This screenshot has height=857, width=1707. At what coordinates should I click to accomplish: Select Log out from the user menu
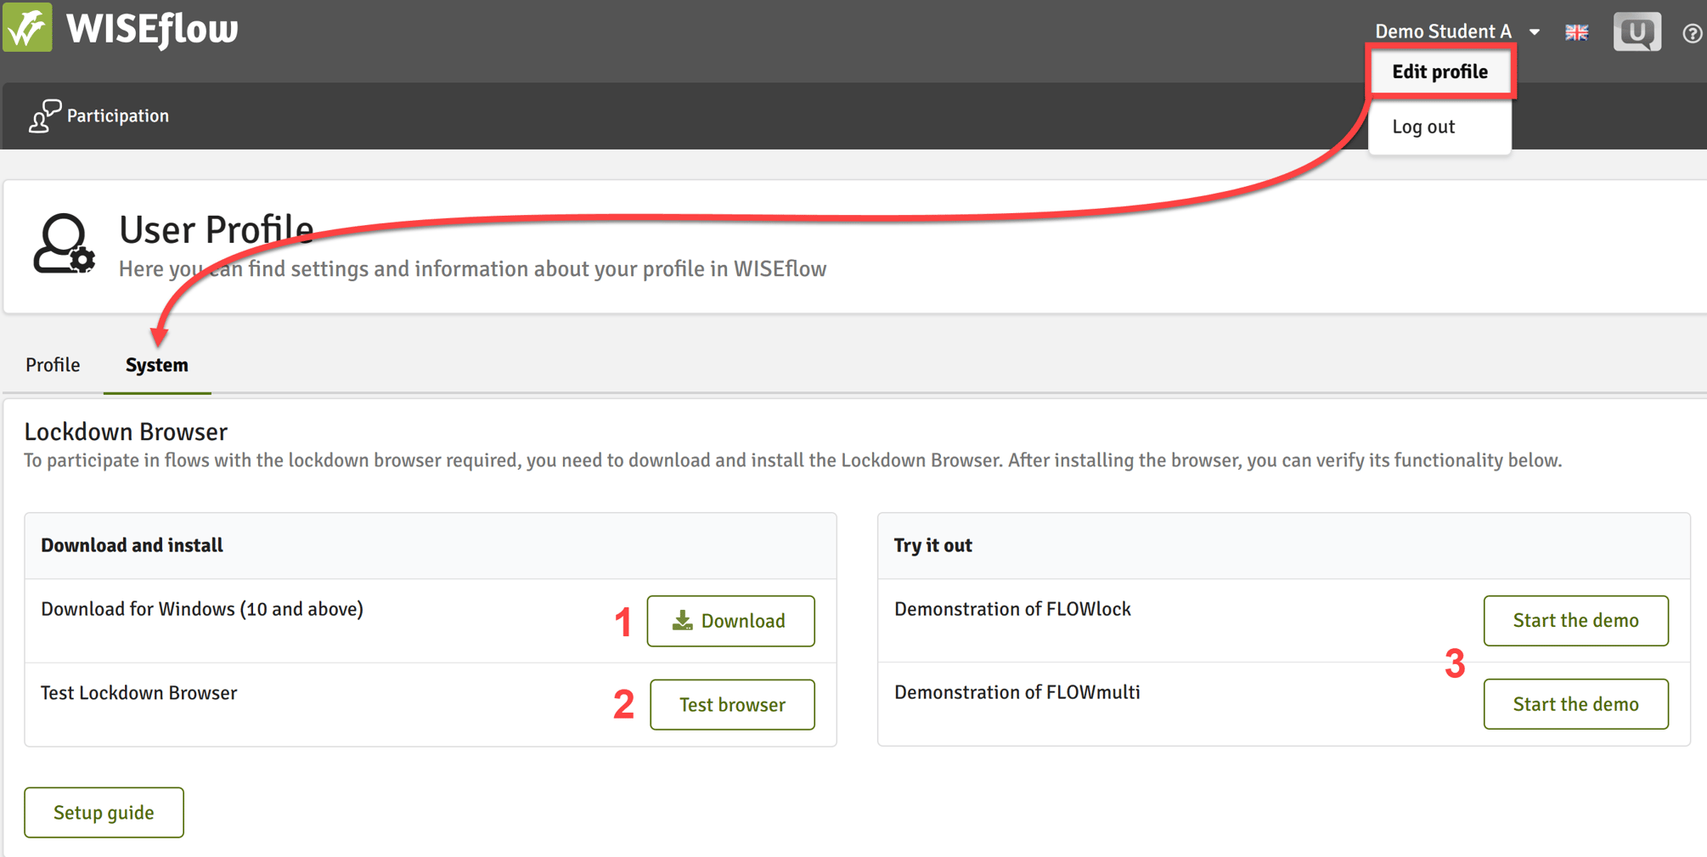coord(1423,127)
